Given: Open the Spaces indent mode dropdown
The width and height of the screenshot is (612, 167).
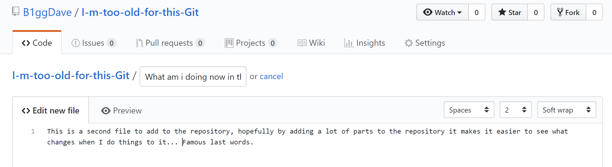Looking at the screenshot, I should (x=469, y=110).
